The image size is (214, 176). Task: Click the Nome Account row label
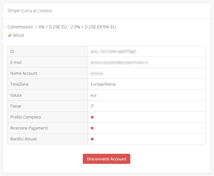[x=24, y=73]
